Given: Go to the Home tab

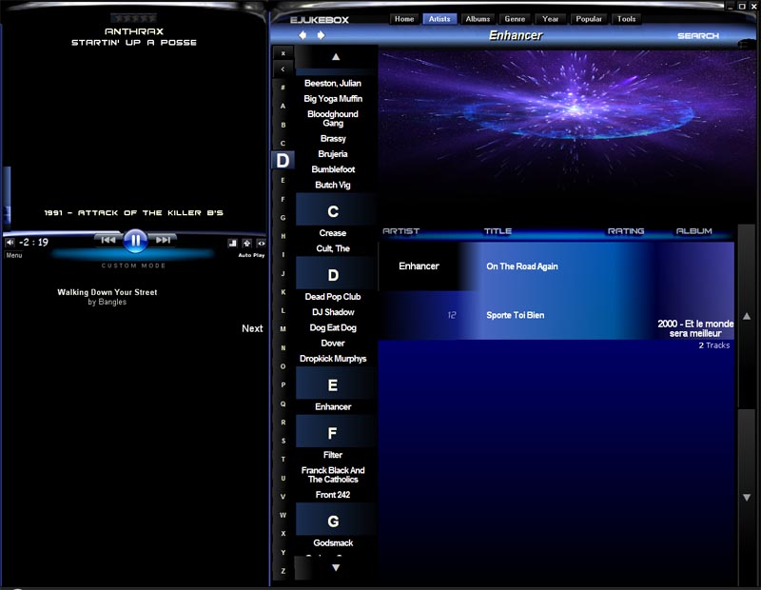Looking at the screenshot, I should [404, 19].
